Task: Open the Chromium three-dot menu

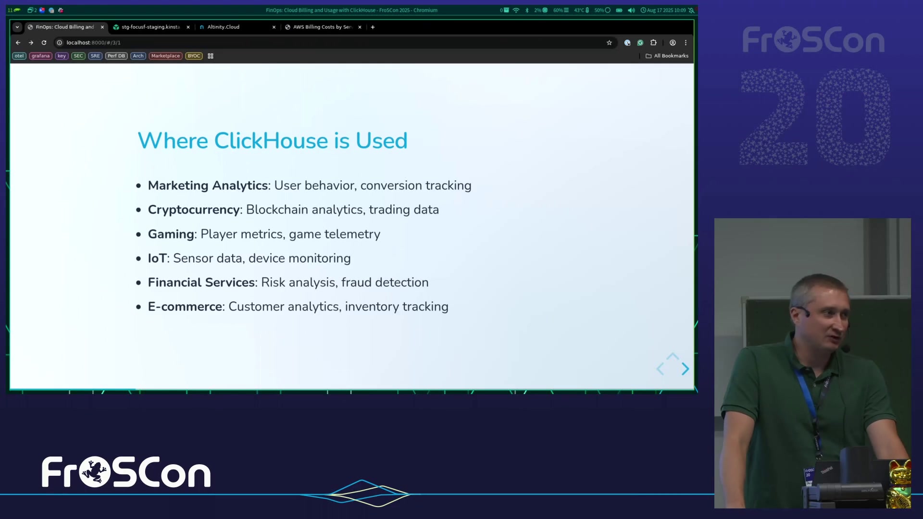Action: coord(686,43)
